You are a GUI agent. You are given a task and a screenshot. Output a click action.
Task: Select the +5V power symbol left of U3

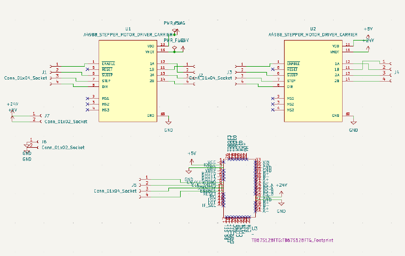pyautogui.click(x=191, y=162)
